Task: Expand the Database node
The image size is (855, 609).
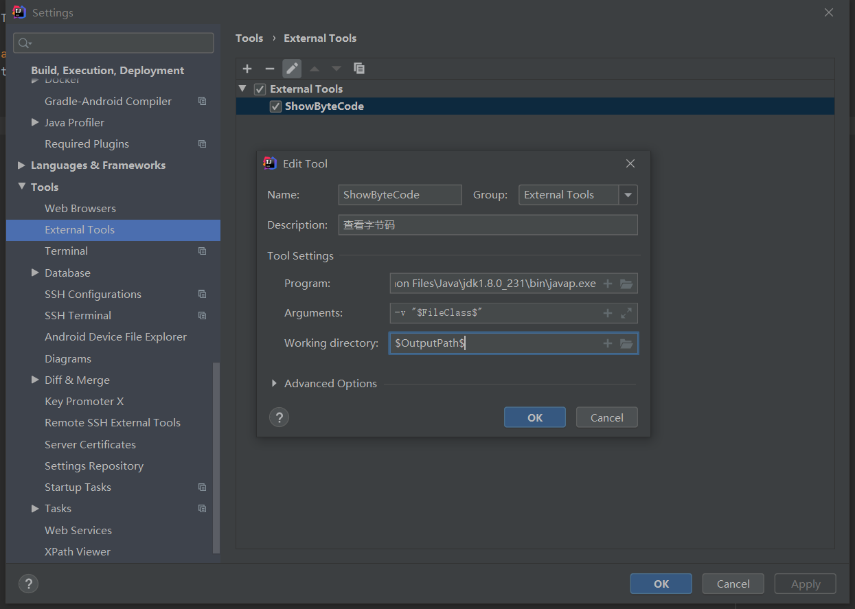Action: [35, 273]
